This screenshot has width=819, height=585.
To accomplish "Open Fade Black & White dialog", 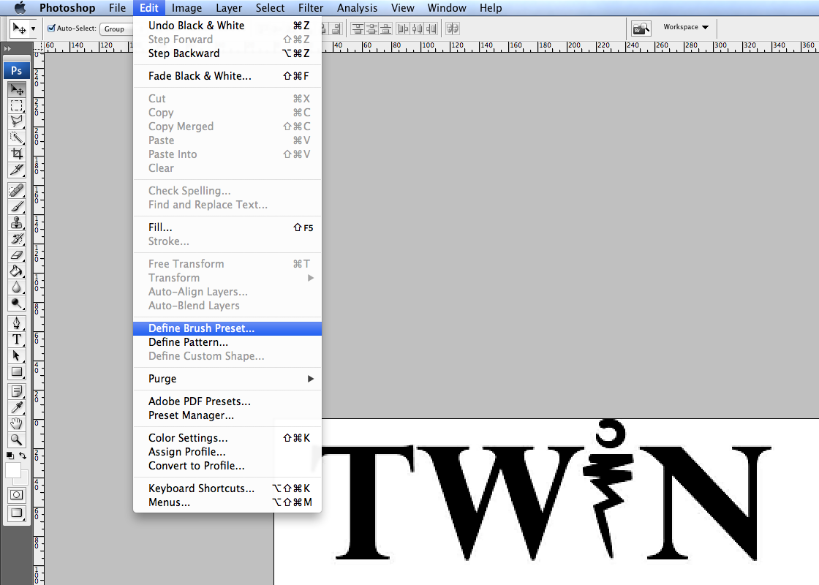I will [227, 76].
